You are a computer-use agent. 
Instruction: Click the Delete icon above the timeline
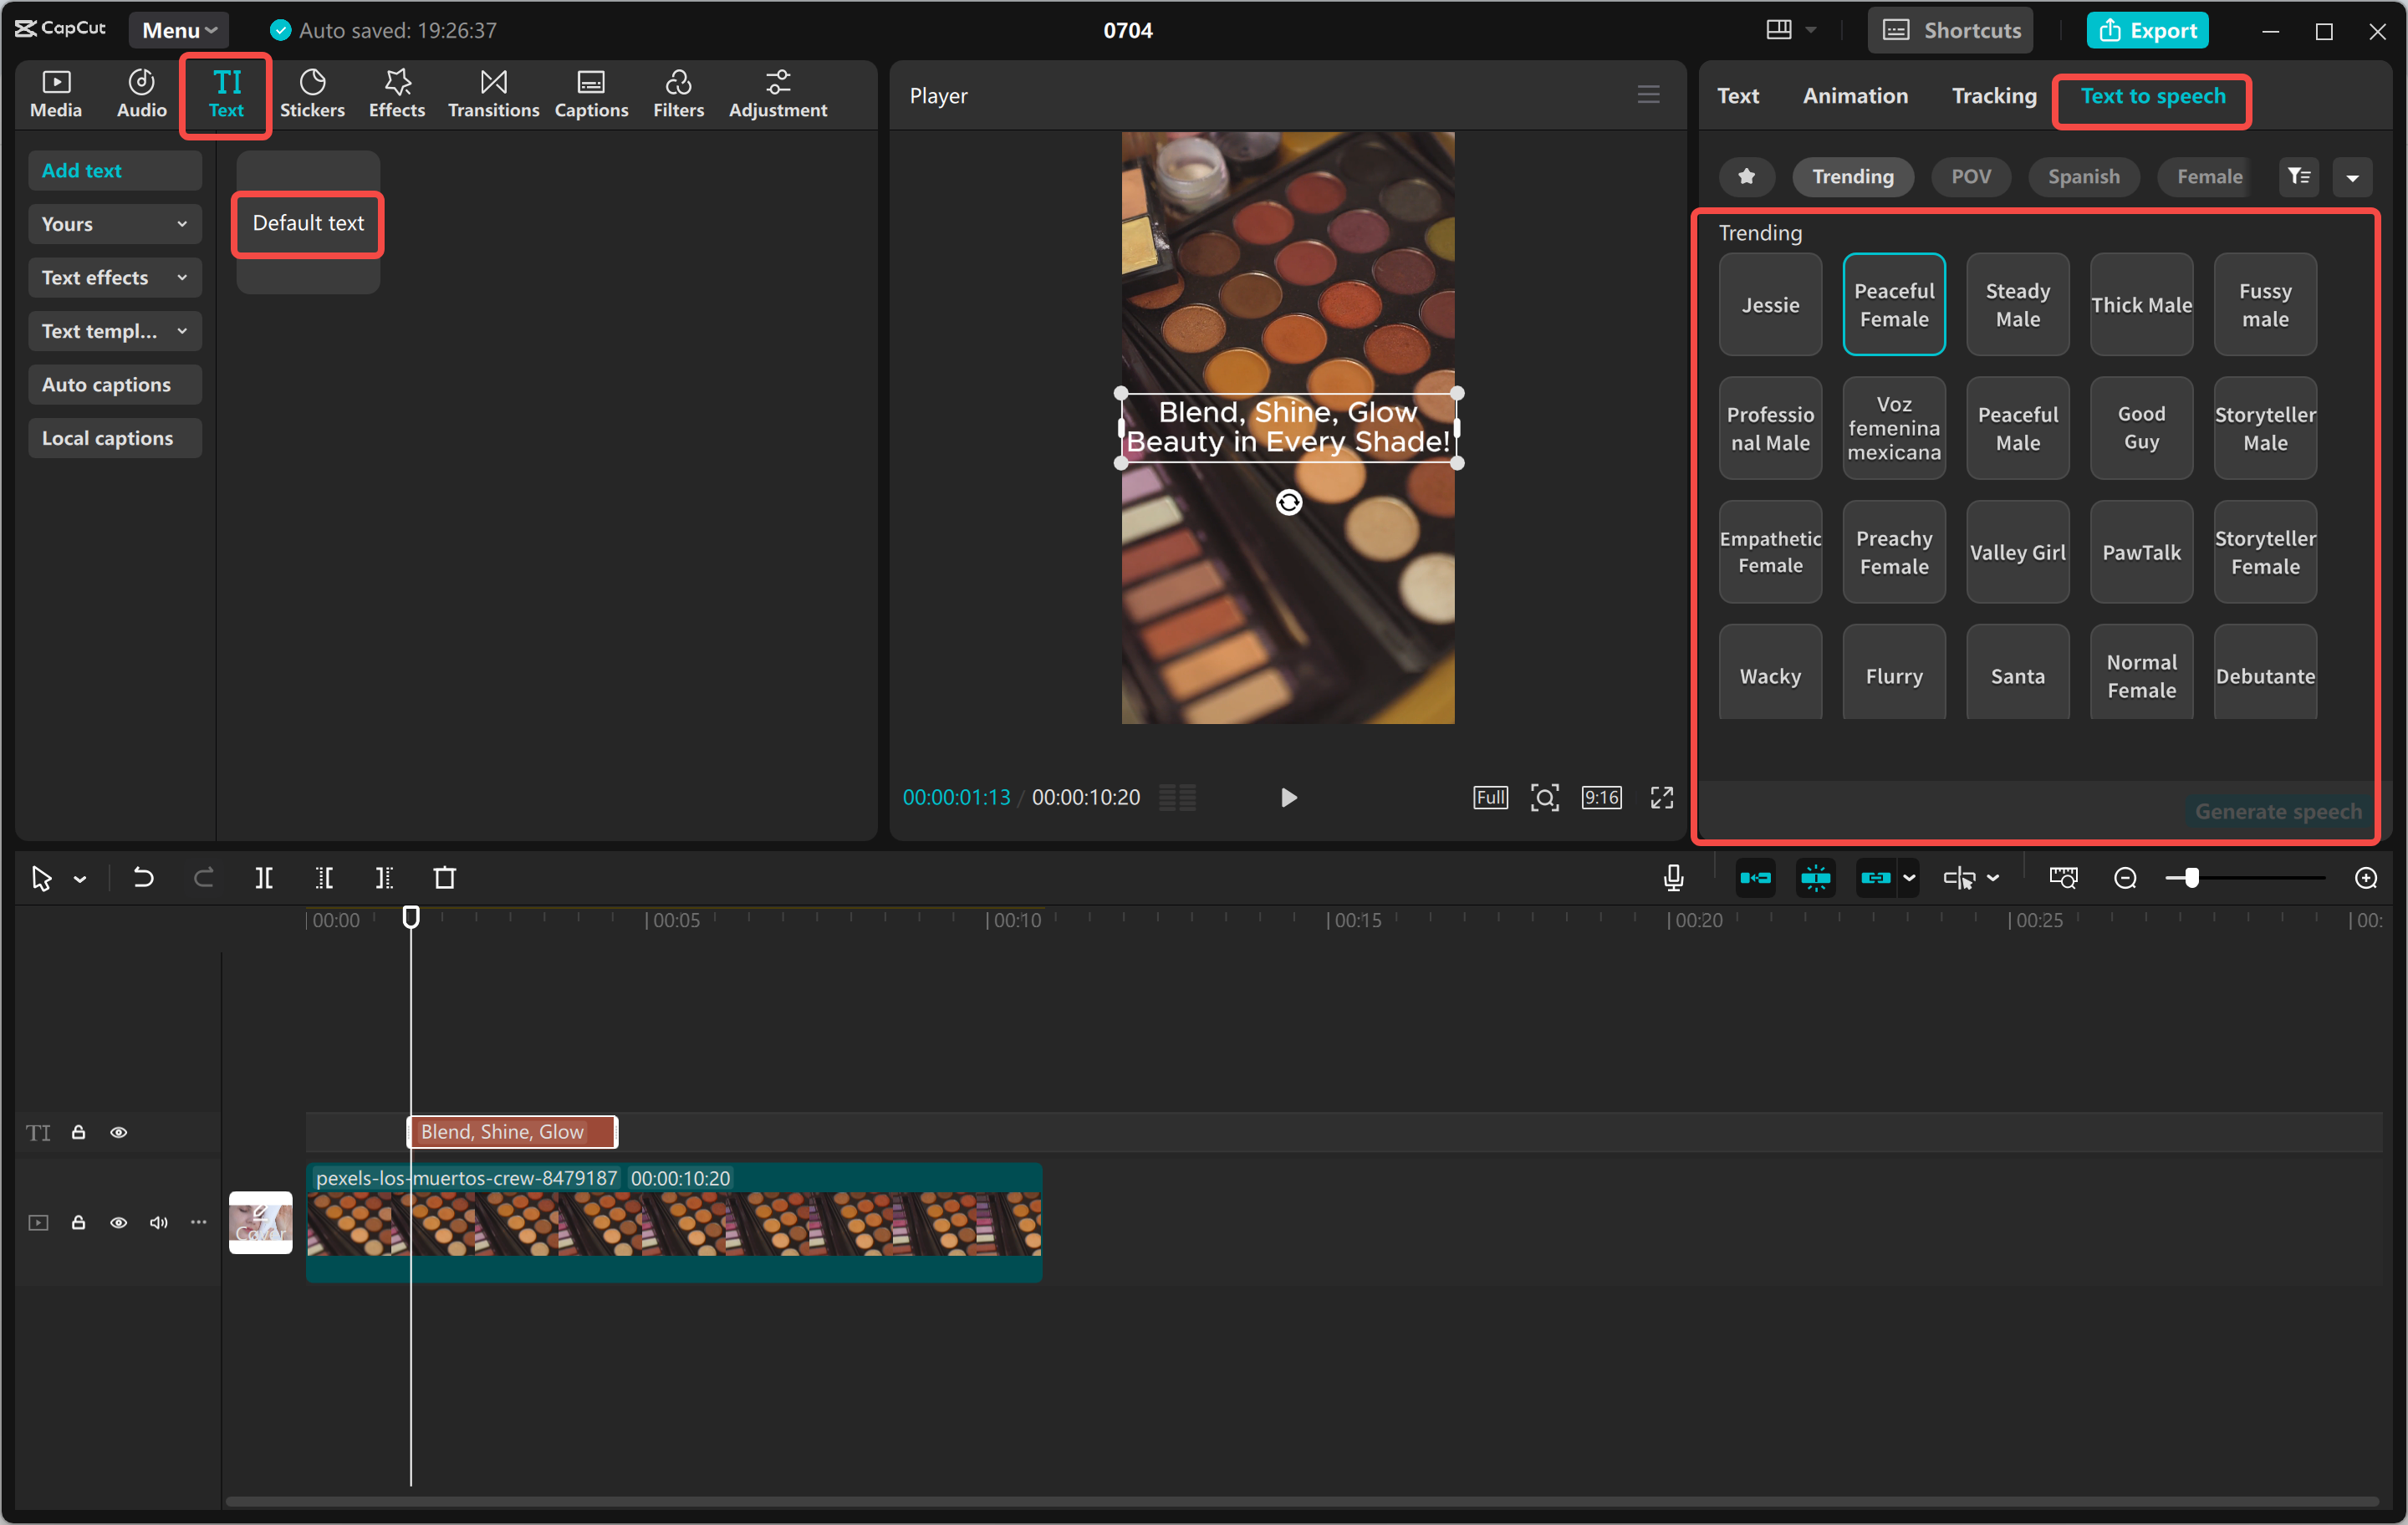point(445,878)
